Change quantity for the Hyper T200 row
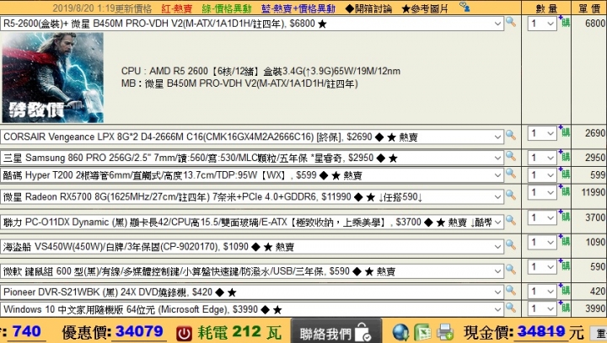This screenshot has width=607, height=343. pyautogui.click(x=542, y=175)
